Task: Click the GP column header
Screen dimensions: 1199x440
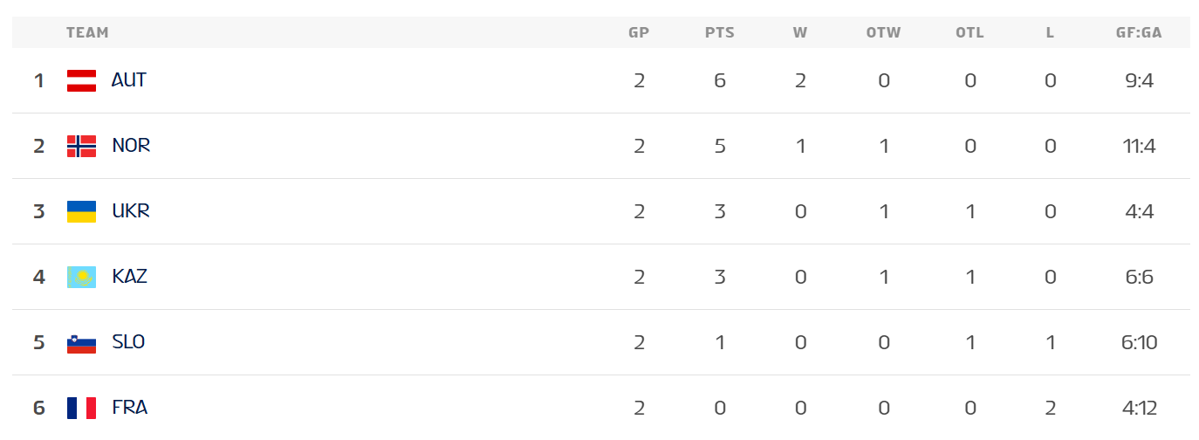Action: tap(639, 33)
